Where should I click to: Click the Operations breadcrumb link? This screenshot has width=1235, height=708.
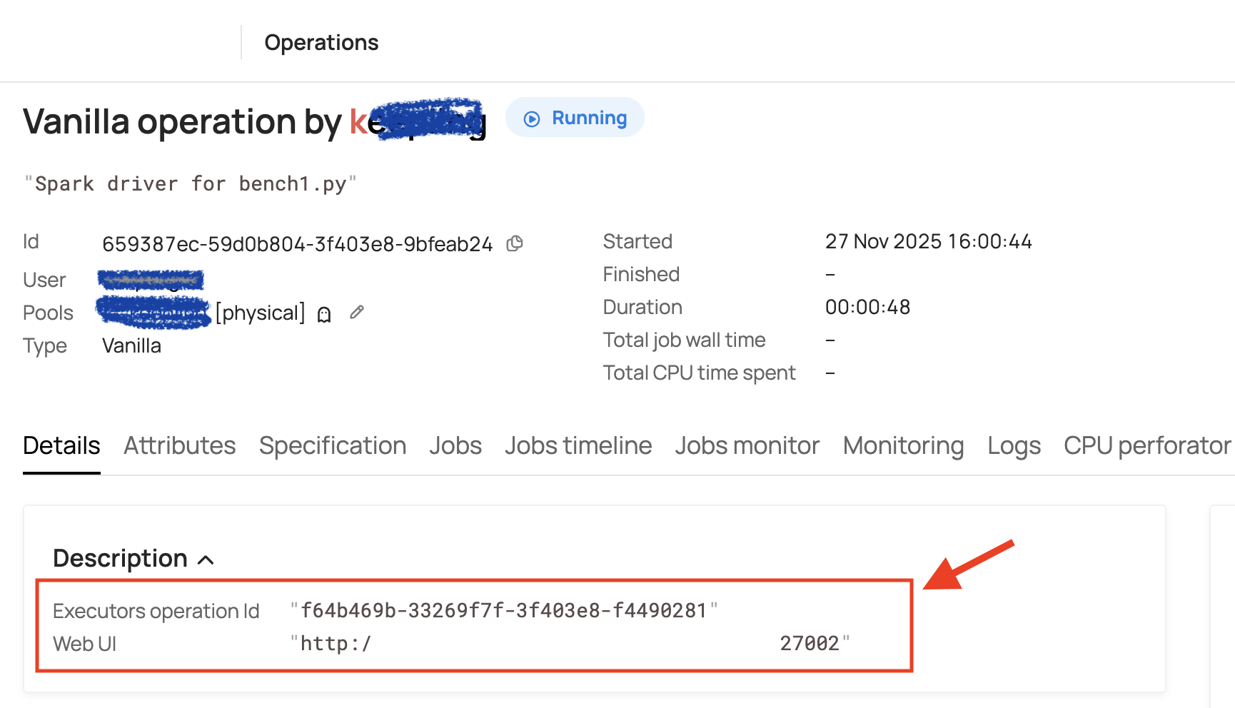pyautogui.click(x=321, y=43)
